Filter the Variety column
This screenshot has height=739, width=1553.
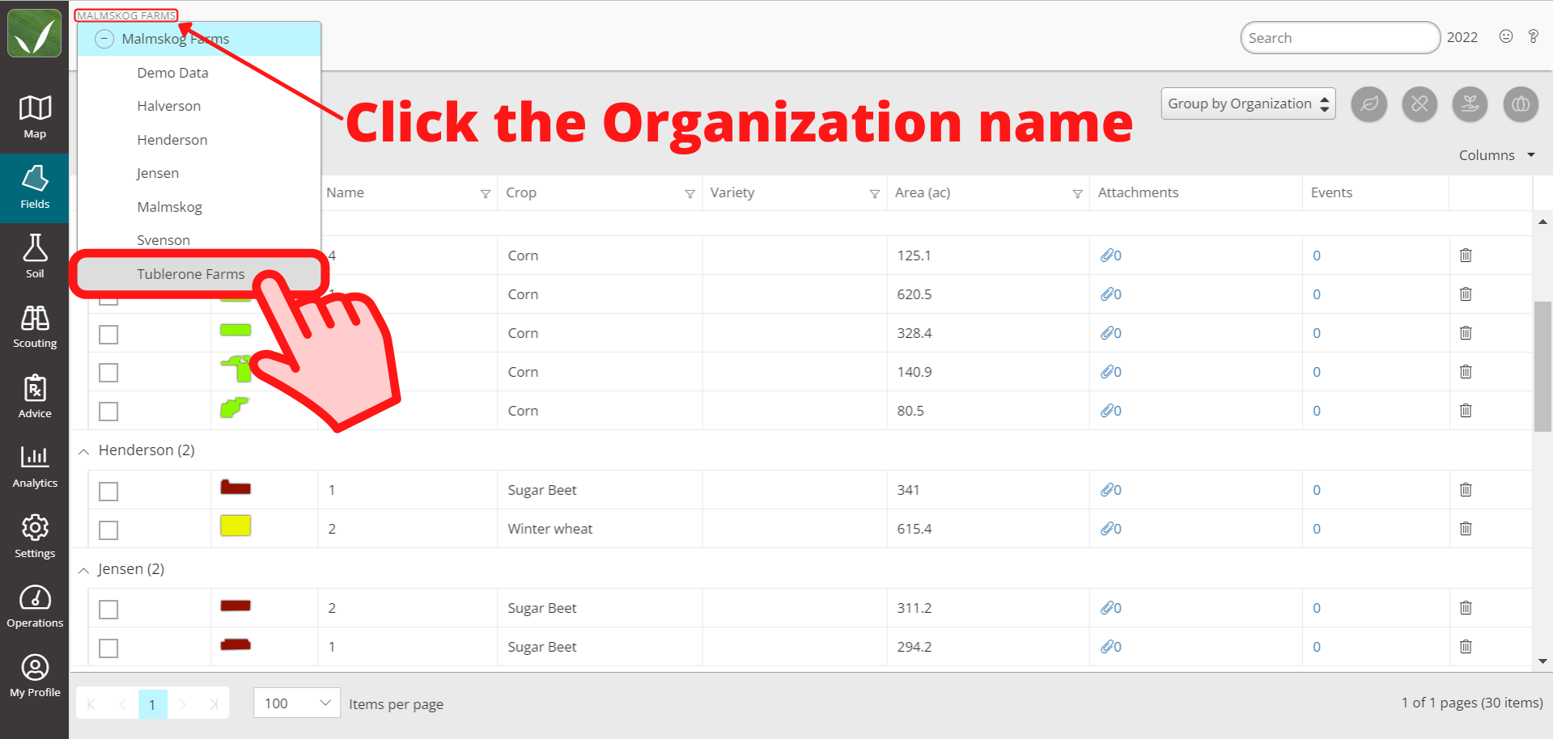click(875, 194)
